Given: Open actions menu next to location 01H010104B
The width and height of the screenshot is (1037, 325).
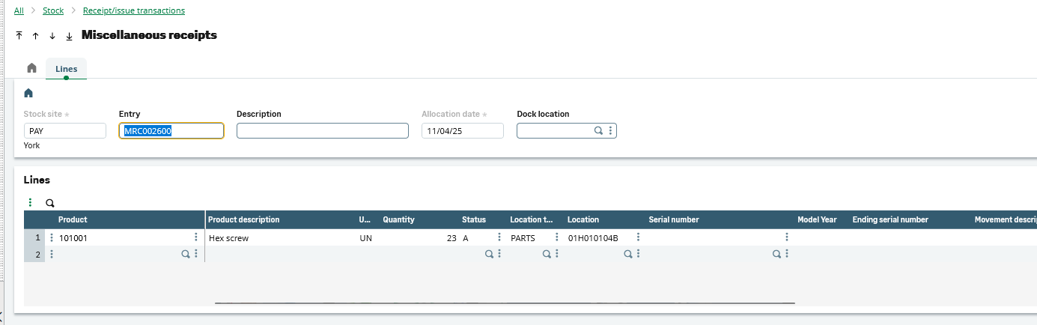Looking at the screenshot, I should (x=638, y=237).
